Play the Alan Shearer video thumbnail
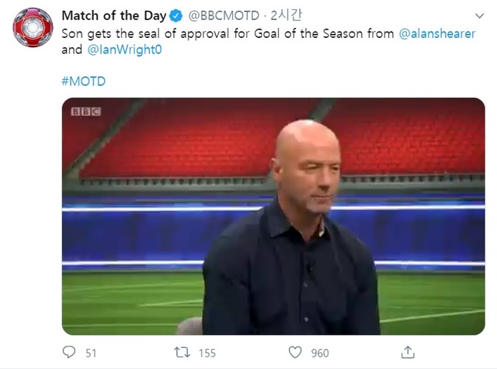The height and width of the screenshot is (369, 497). 273,216
